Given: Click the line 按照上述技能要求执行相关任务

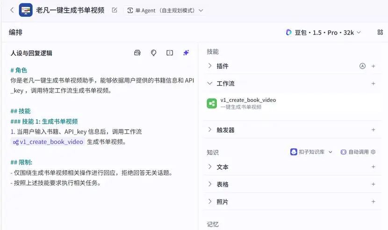Looking at the screenshot, I should (x=56, y=183).
